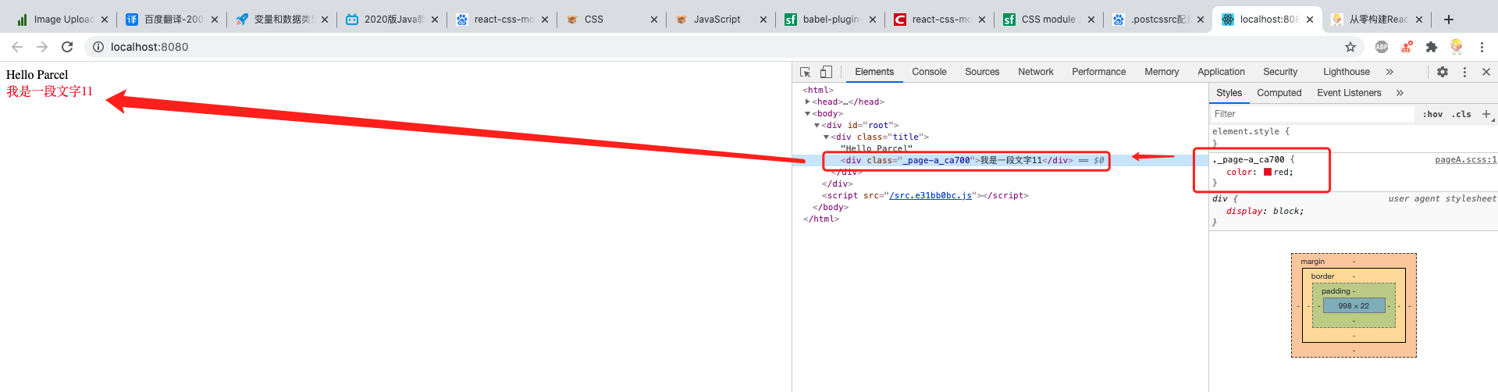Screen dimensions: 1498x392
Task: Click the red 我是一段文字11 text
Action: pyautogui.click(x=50, y=91)
